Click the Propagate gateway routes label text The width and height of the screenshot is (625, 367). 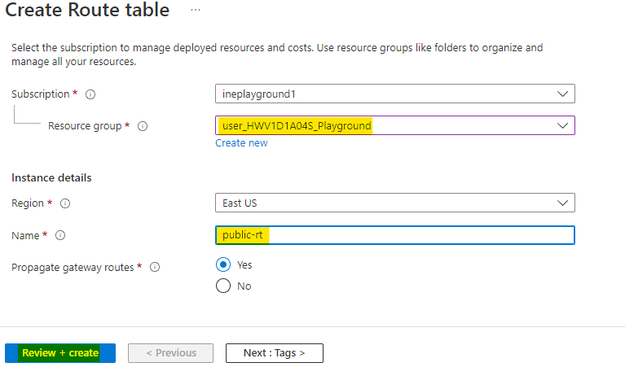click(x=72, y=267)
